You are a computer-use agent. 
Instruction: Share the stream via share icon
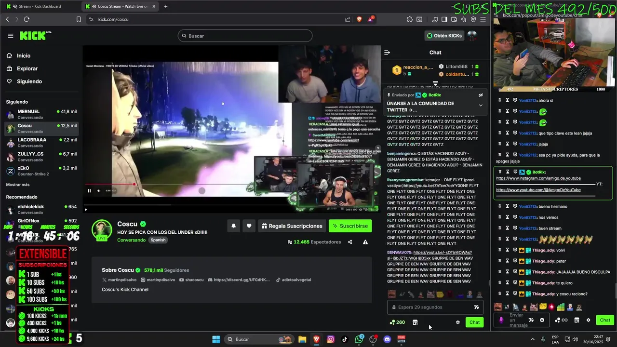pyautogui.click(x=350, y=242)
